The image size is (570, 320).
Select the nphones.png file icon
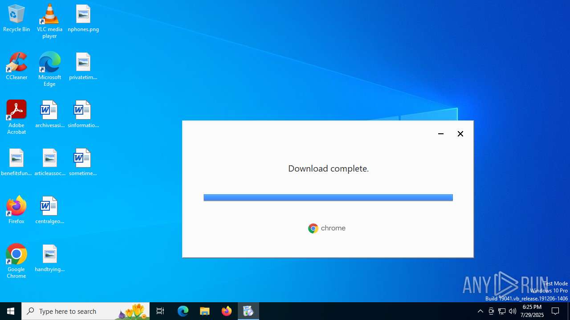tap(83, 18)
